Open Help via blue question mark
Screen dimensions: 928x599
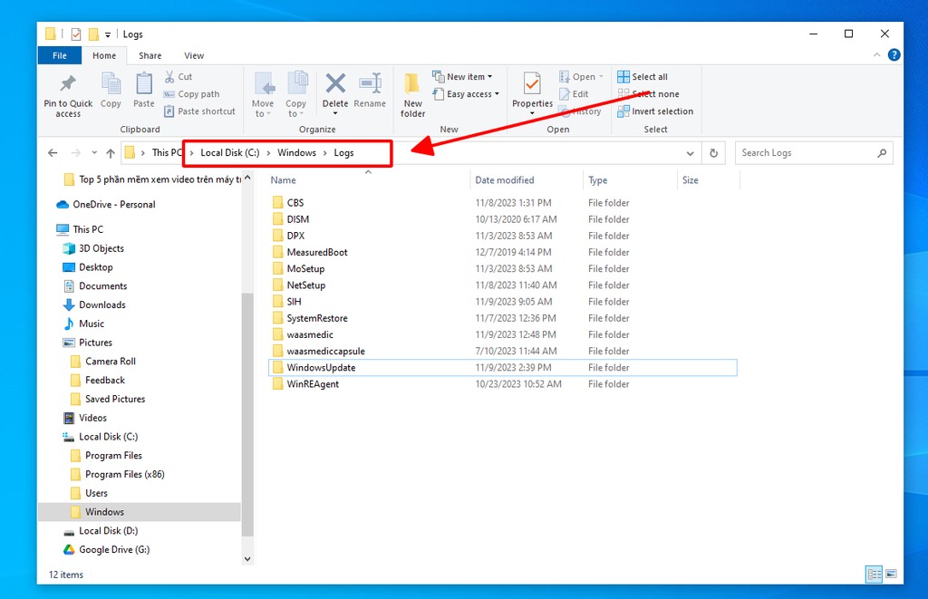[x=894, y=54]
